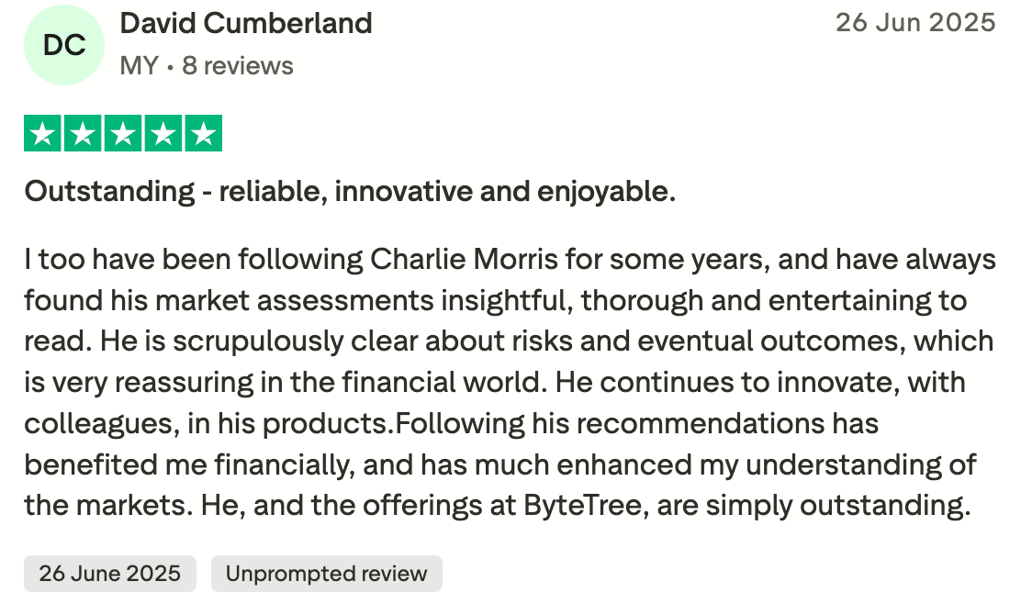Image resolution: width=1021 pixels, height=615 pixels.
Task: Click the DC avatar circle
Action: pyautogui.click(x=64, y=45)
